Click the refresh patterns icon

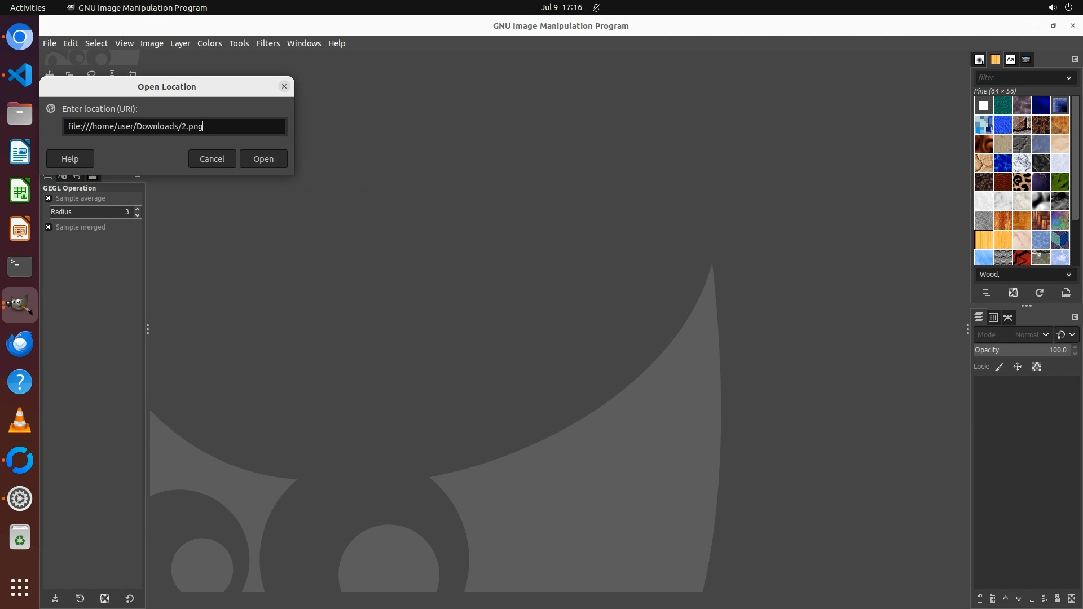click(1039, 293)
